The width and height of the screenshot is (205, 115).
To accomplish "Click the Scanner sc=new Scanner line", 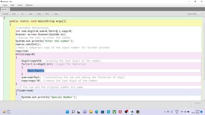I will tap(41, 34).
